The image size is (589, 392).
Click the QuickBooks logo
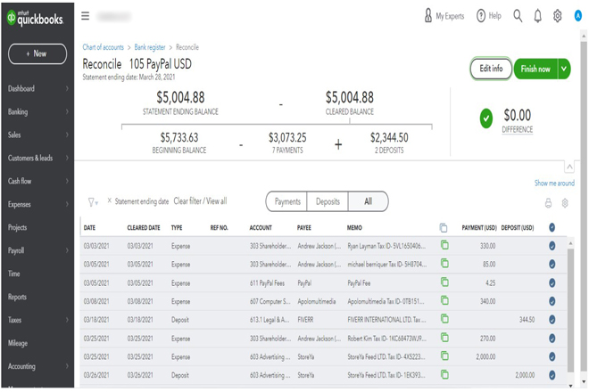pos(35,18)
